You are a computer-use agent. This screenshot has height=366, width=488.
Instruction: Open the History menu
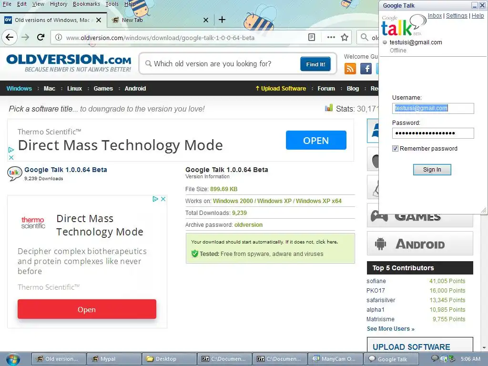pyautogui.click(x=59, y=4)
